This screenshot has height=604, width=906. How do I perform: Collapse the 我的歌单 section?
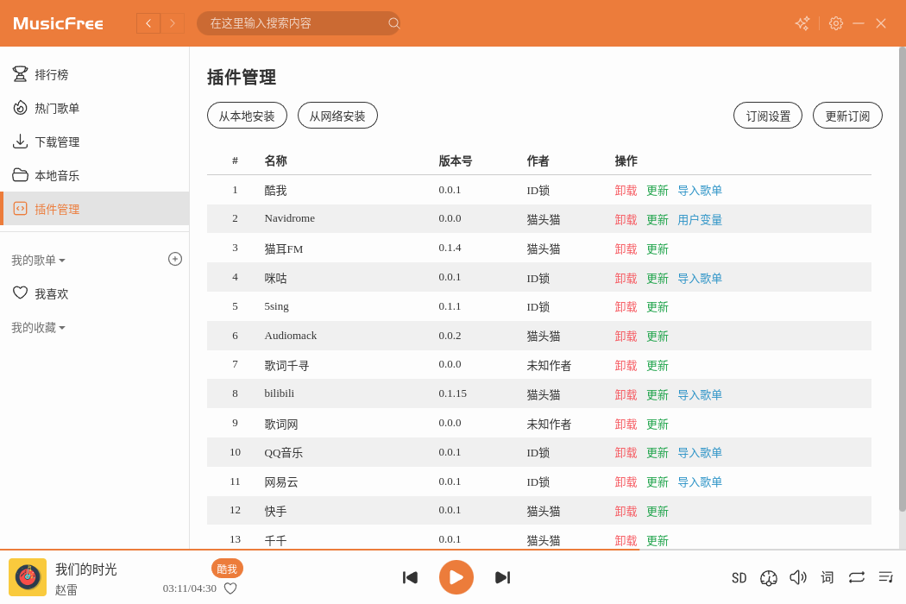pyautogui.click(x=38, y=260)
